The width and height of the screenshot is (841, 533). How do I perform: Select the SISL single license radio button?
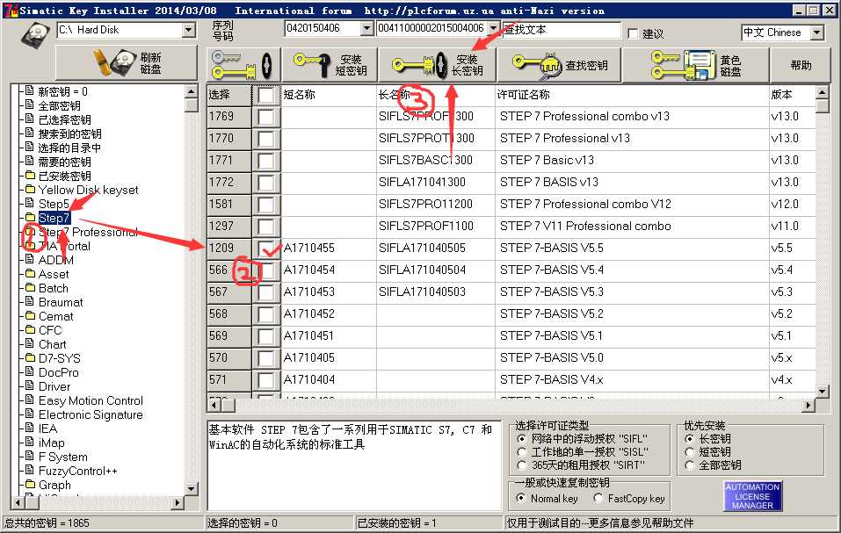(521, 452)
